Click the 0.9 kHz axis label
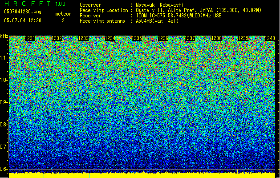The height and width of the screenshot is (178, 280). pos(4,102)
